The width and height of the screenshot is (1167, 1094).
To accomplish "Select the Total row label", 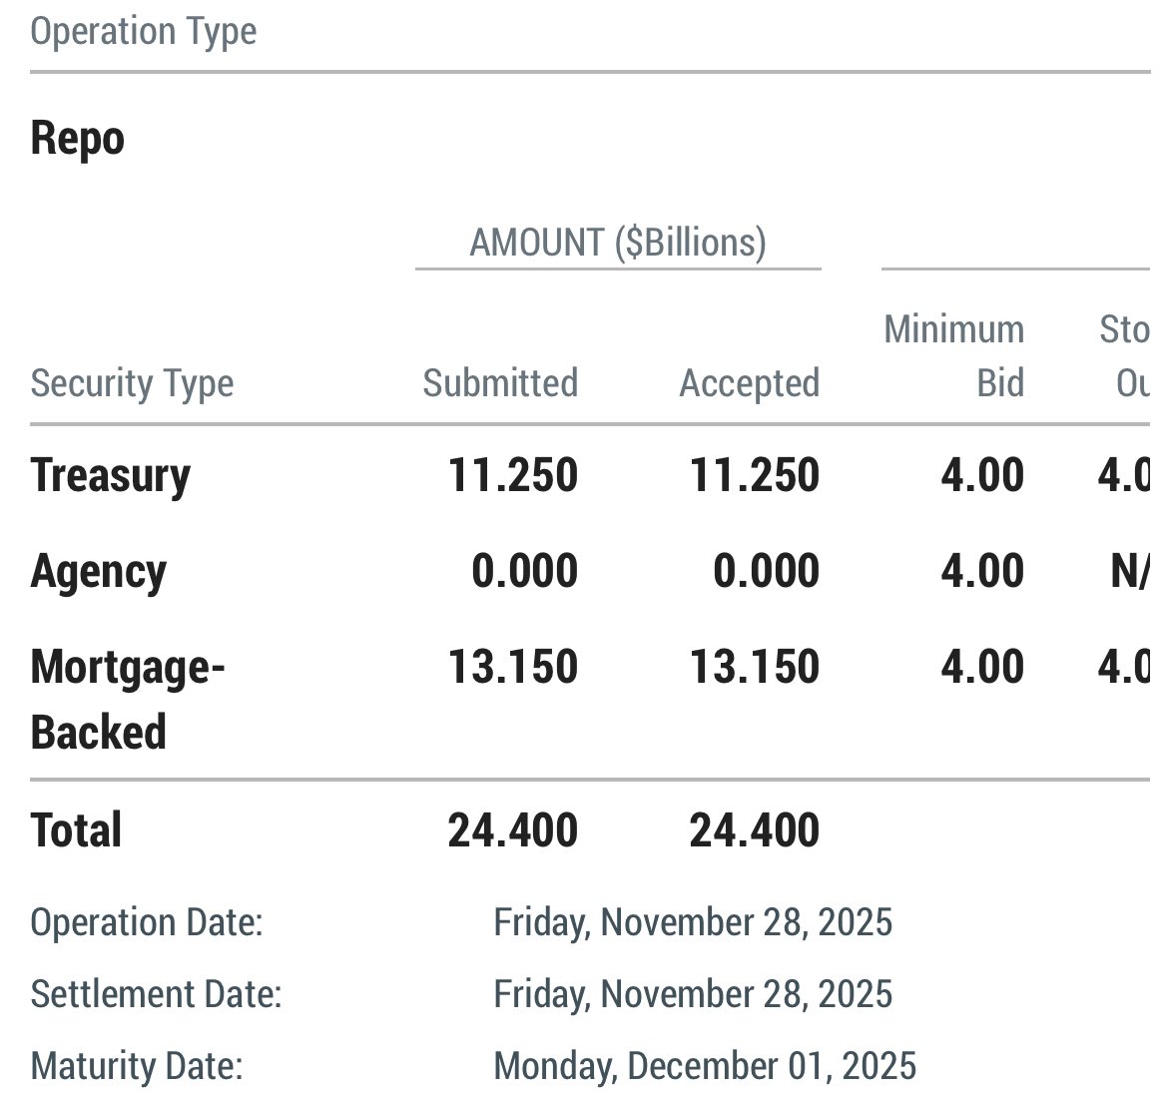I will (x=76, y=830).
